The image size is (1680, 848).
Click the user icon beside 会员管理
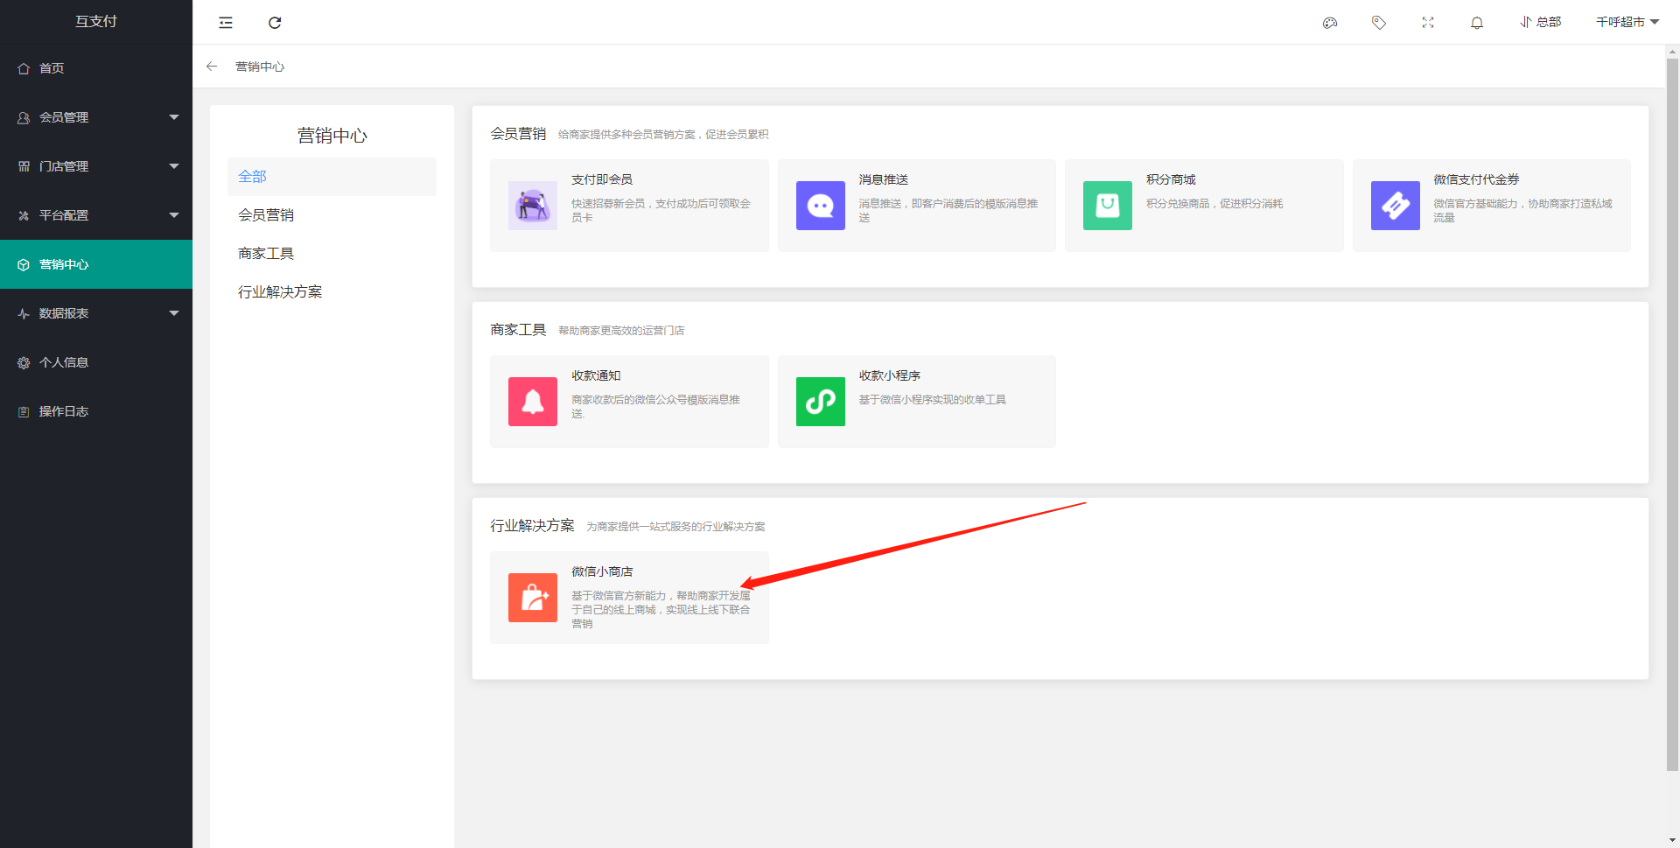tap(24, 117)
